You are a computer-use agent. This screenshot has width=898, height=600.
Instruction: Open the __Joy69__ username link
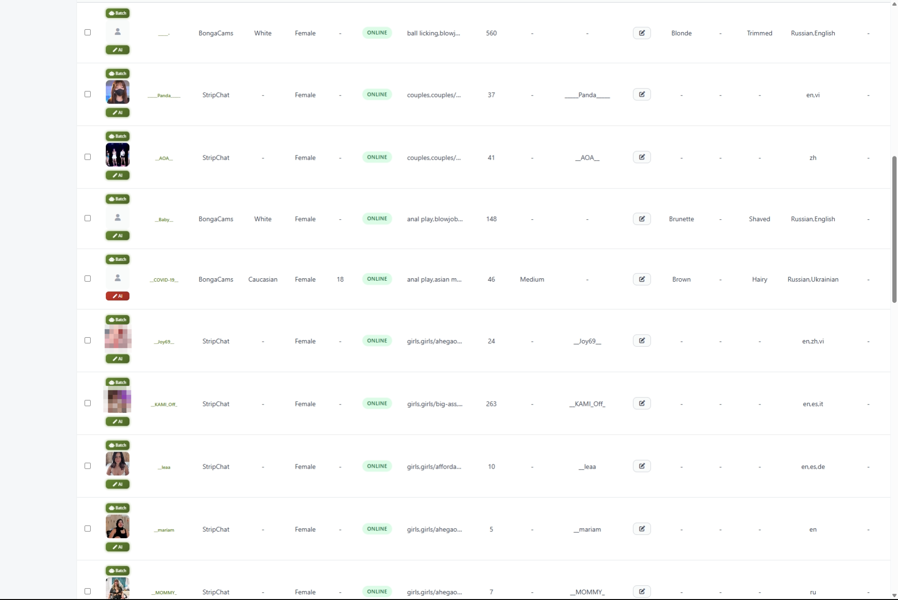point(164,342)
